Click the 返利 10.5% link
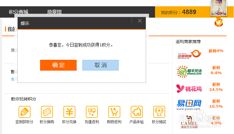 point(216,104)
